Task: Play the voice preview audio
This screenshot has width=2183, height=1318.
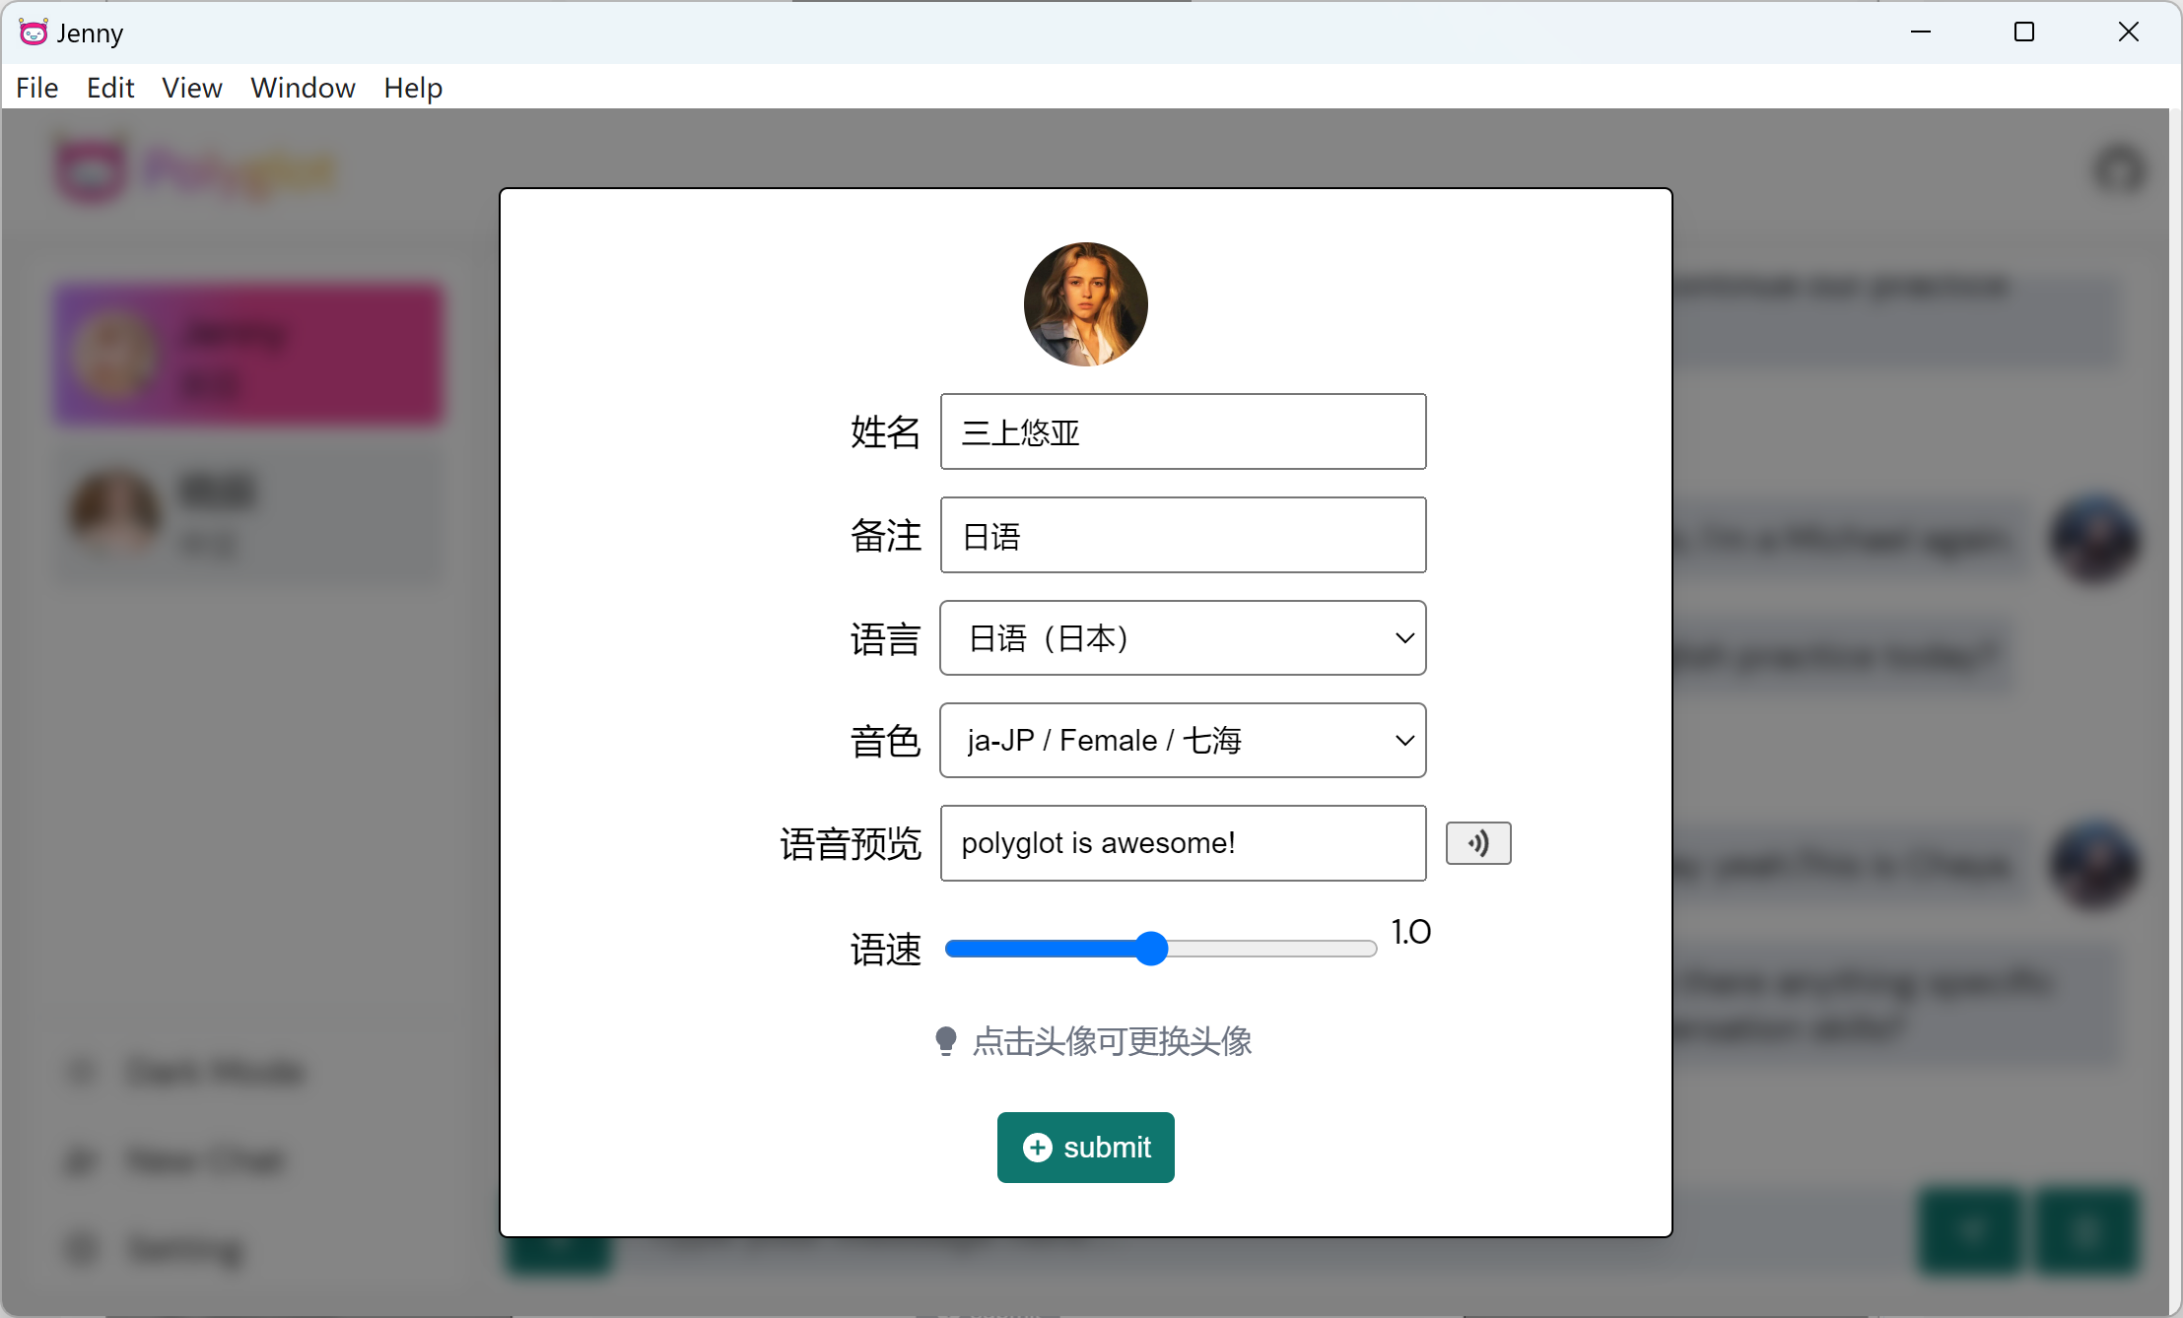Action: [x=1478, y=843]
